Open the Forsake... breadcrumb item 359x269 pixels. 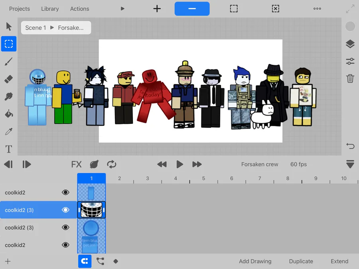pos(71,27)
